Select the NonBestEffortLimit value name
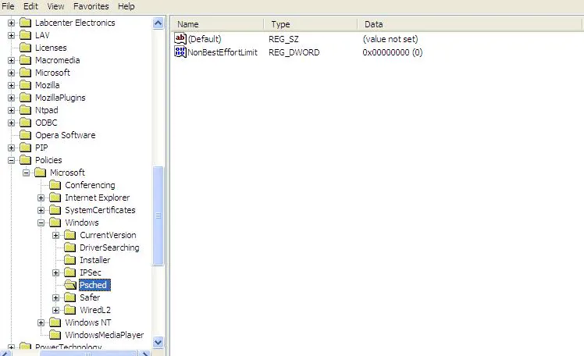This screenshot has width=584, height=356. [x=223, y=52]
